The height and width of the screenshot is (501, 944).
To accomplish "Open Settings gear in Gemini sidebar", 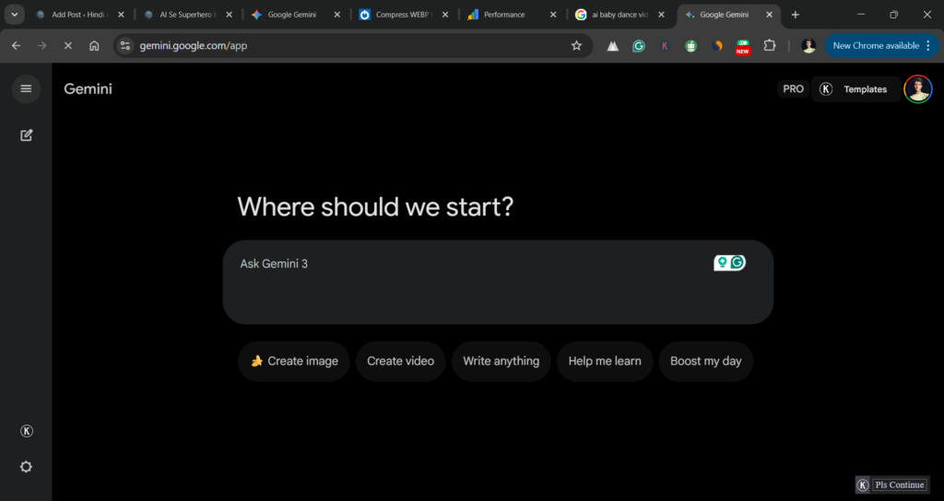I will coord(26,466).
